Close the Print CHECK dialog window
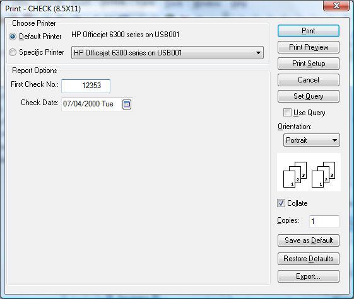Screen dimensions: 354x299 tap(336, 6)
